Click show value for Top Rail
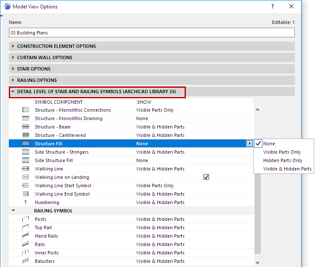315x267 pixels. coord(160,228)
